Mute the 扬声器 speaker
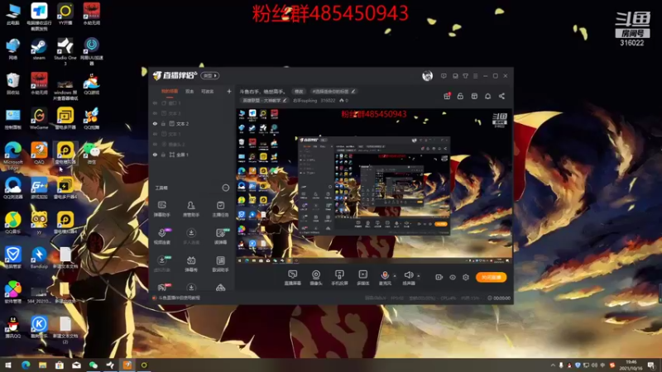Screen dimensions: 662x372 (409, 278)
